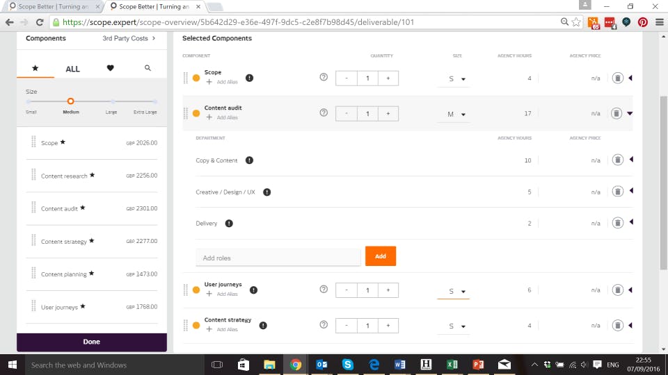Switch to the ALL components tab
668x375 pixels.
(72, 69)
